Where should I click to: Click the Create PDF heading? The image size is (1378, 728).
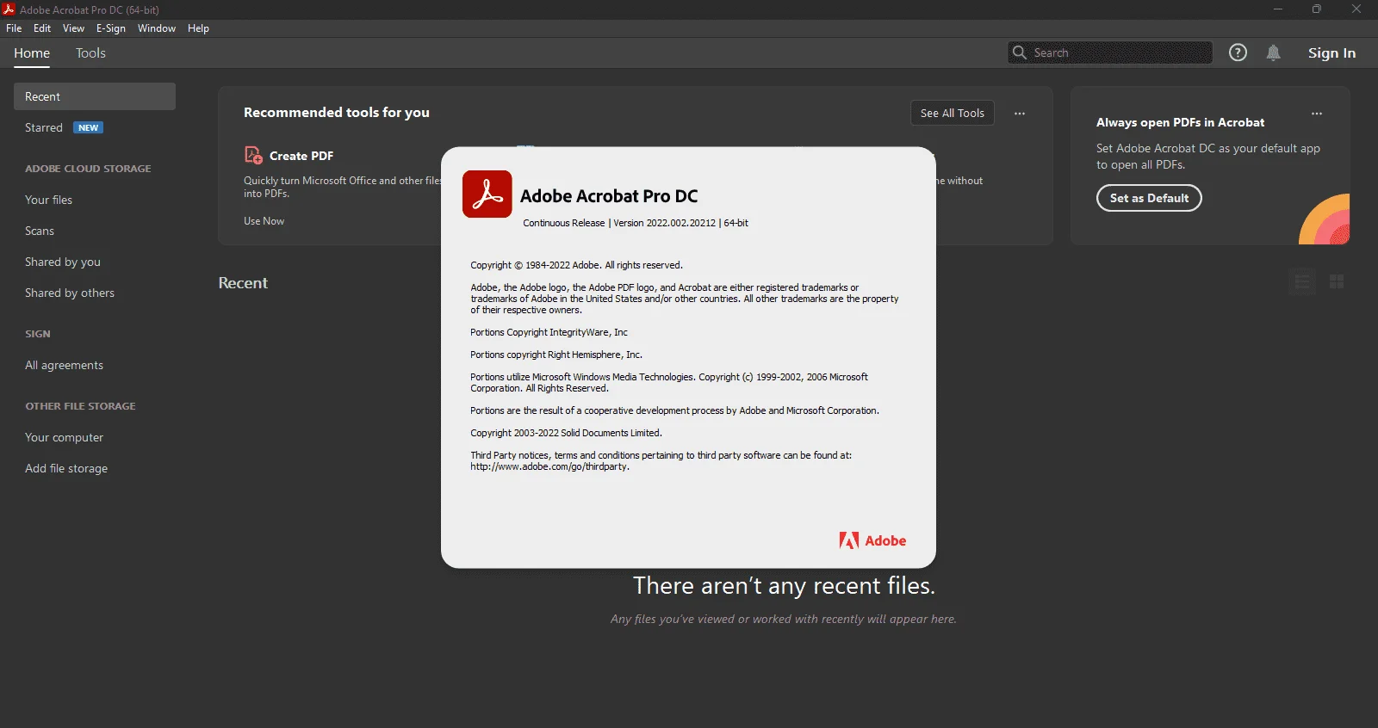coord(301,156)
